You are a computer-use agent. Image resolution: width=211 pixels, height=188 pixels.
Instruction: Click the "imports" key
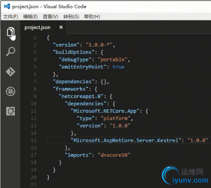coord(78,155)
